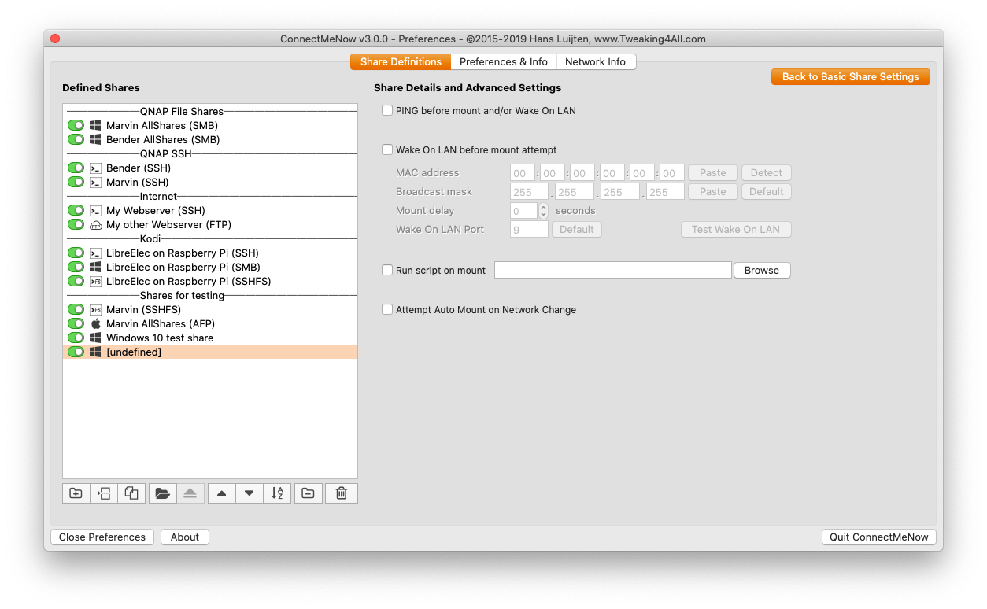Click the Mount delay seconds field
The image size is (987, 609).
[x=524, y=210]
